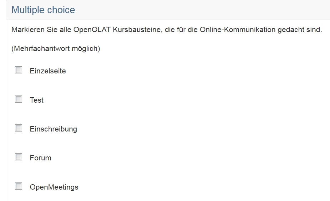Click the Multiple choice heading

coord(43,10)
